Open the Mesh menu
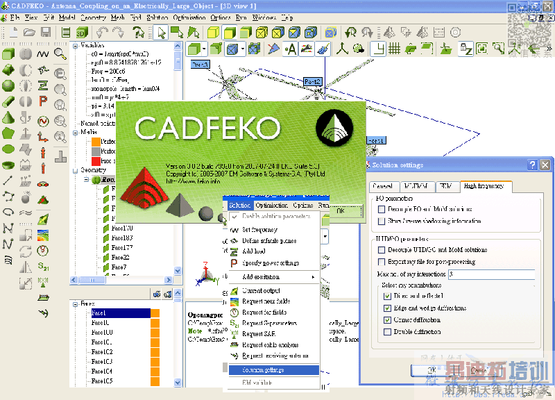 tap(117, 17)
